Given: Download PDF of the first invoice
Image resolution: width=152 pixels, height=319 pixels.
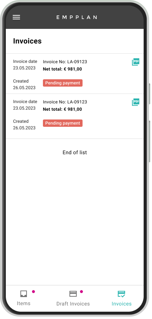Looking at the screenshot, I should (136, 62).
